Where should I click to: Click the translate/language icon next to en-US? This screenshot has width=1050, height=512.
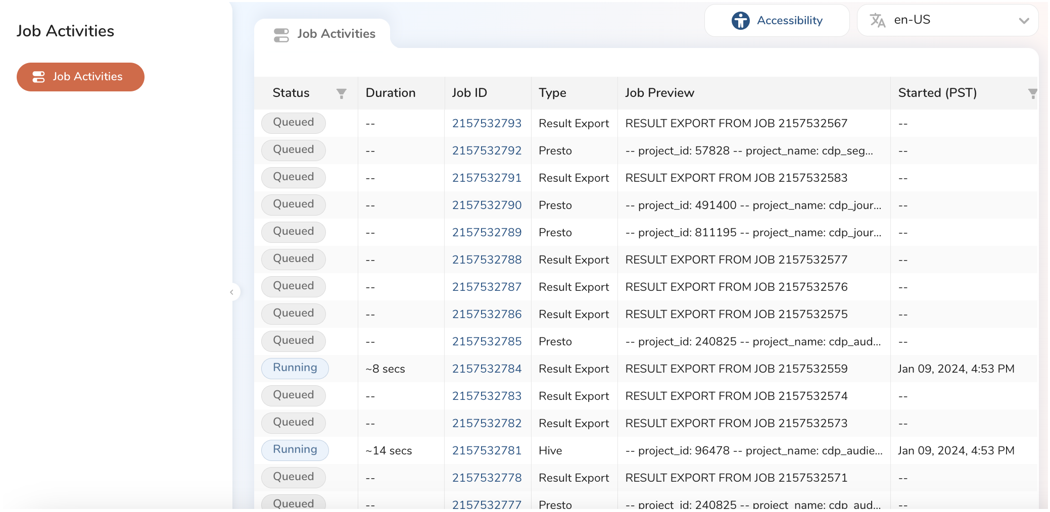[878, 20]
